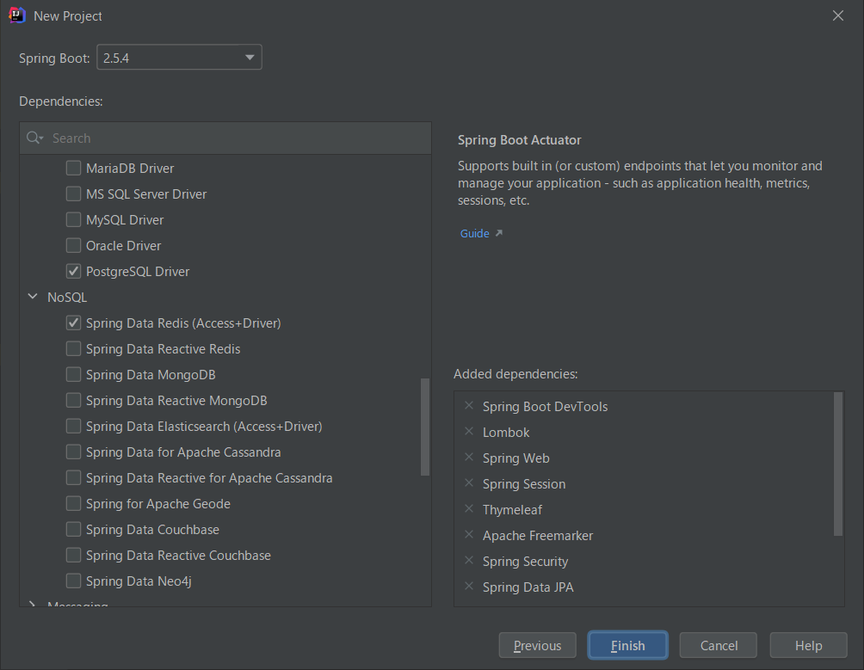Enable the MySQL Driver dependency
This screenshot has height=670, width=864.
click(73, 219)
